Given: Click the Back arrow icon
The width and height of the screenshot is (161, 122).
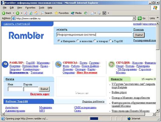Looking at the screenshot, I should click(4, 13).
